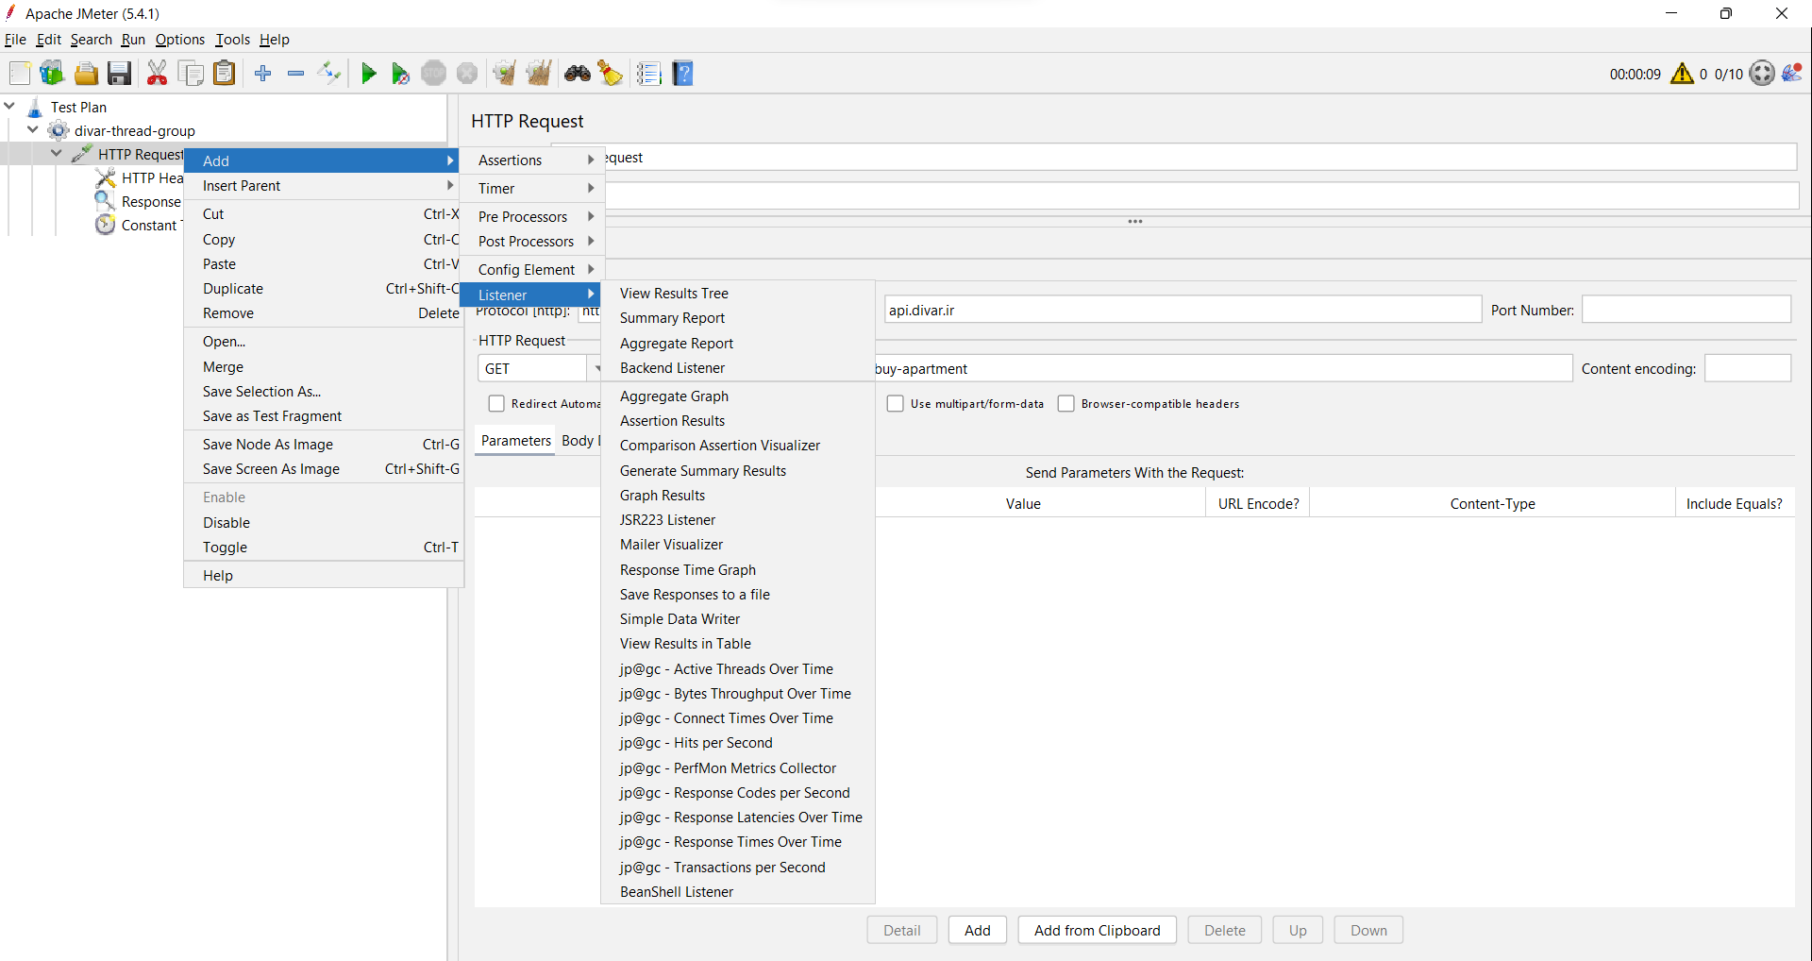Open the Function Helper list icon
The image size is (1812, 961).
point(648,73)
